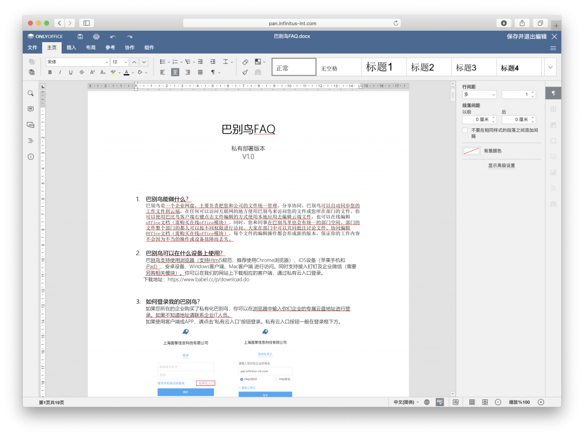The width and height of the screenshot is (584, 437).
Task: Open the 文件 menu tab
Action: (33, 47)
